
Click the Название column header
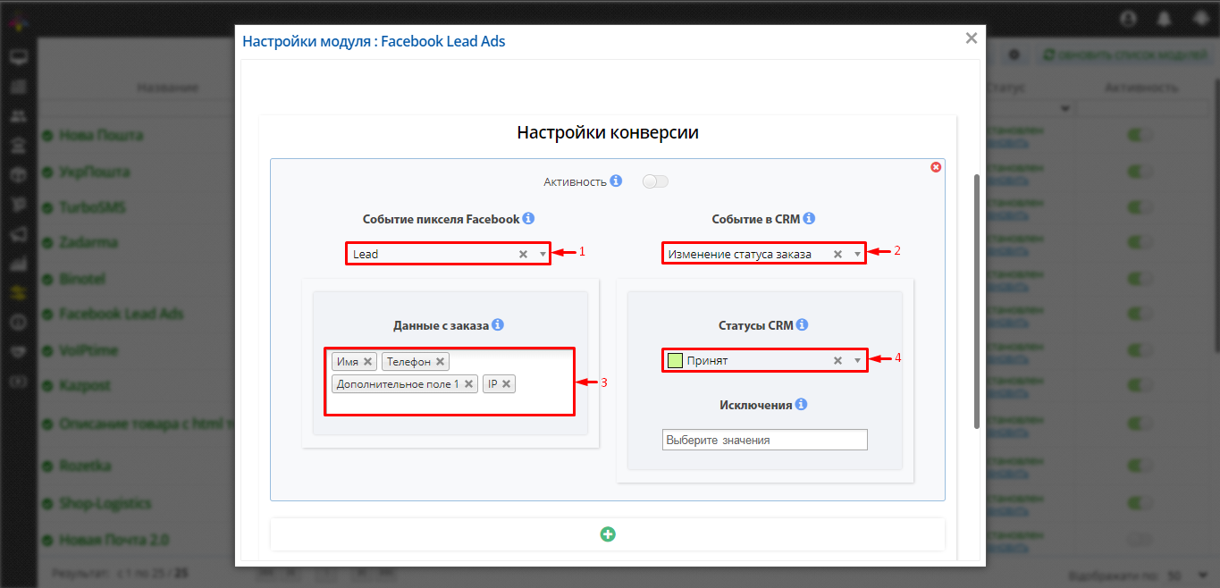(167, 88)
